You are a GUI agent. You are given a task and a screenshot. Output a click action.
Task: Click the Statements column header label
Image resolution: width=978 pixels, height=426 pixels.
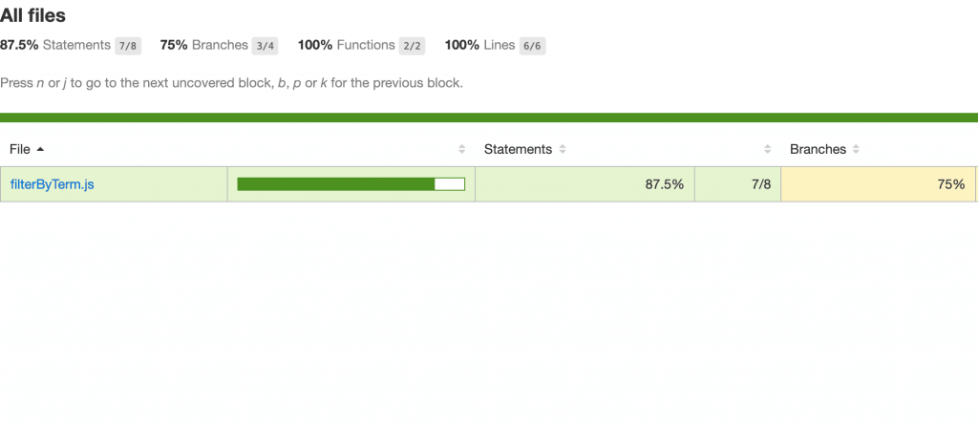(x=518, y=149)
